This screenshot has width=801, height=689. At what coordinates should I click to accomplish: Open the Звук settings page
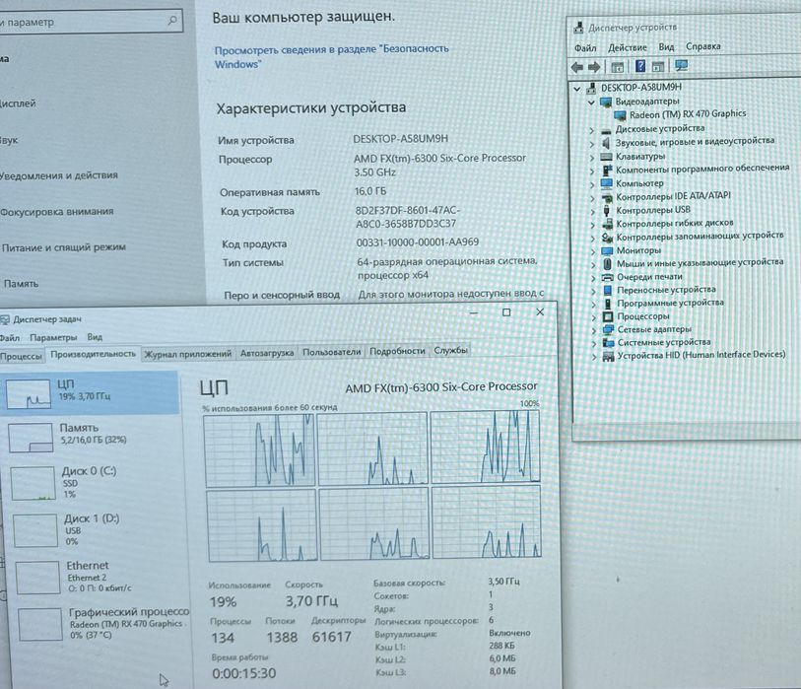tap(9, 140)
